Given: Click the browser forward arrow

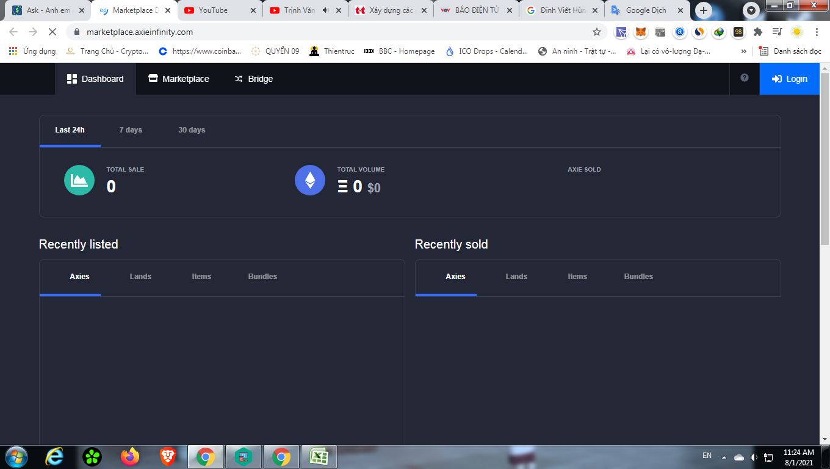Looking at the screenshot, I should [x=33, y=32].
